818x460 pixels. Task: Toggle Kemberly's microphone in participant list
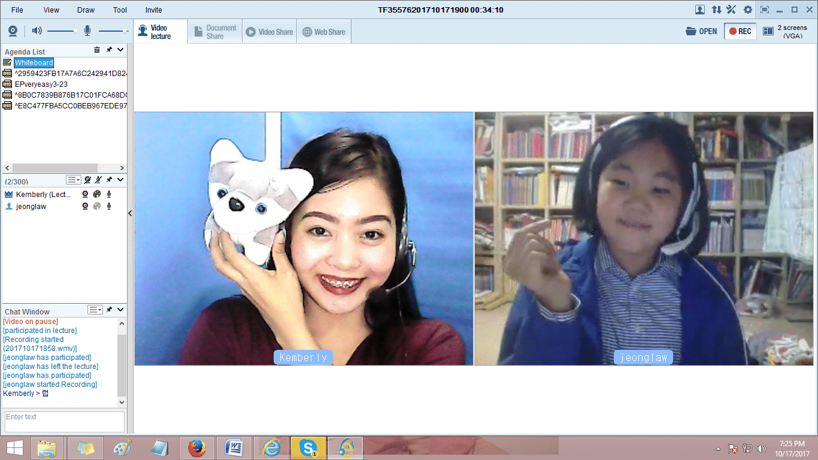coord(109,194)
